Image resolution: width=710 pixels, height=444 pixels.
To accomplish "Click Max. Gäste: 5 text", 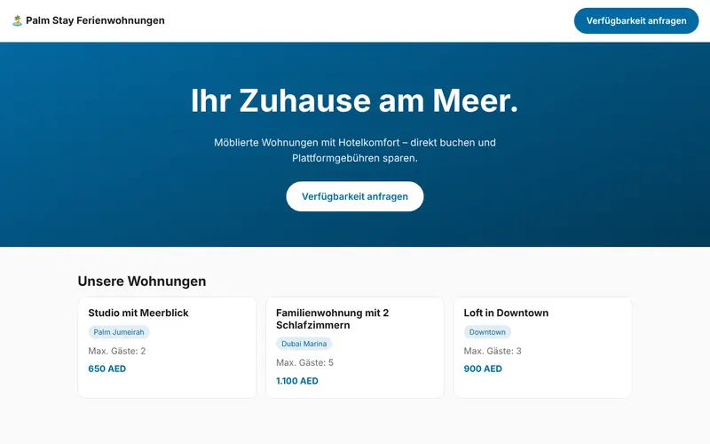I will pos(304,362).
